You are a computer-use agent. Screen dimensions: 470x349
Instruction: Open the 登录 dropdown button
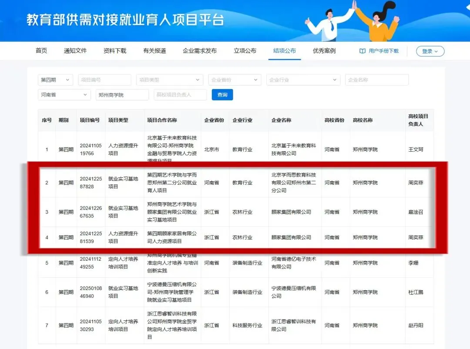tap(430, 51)
